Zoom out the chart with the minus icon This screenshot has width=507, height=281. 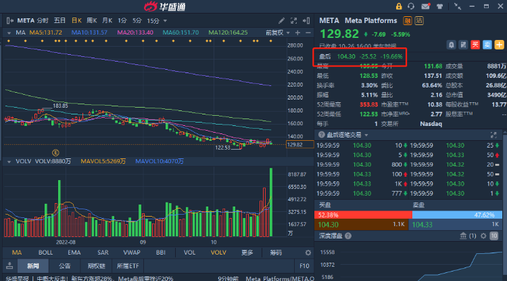click(x=308, y=33)
